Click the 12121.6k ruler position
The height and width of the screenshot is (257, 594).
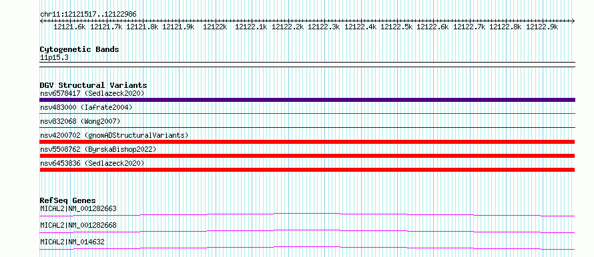click(69, 27)
